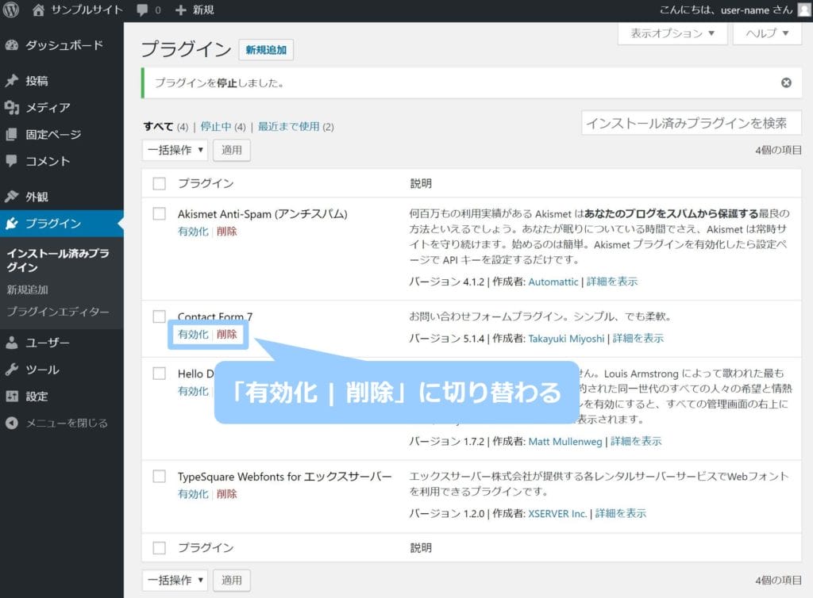Click the Tools wrench icon in sidebar
This screenshot has height=598, width=813.
(12, 370)
